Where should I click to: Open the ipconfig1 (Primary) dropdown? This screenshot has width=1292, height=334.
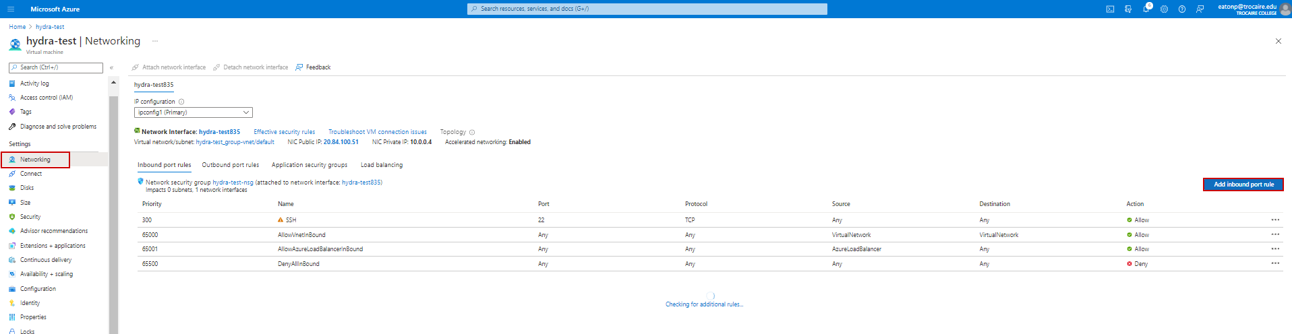(x=193, y=112)
